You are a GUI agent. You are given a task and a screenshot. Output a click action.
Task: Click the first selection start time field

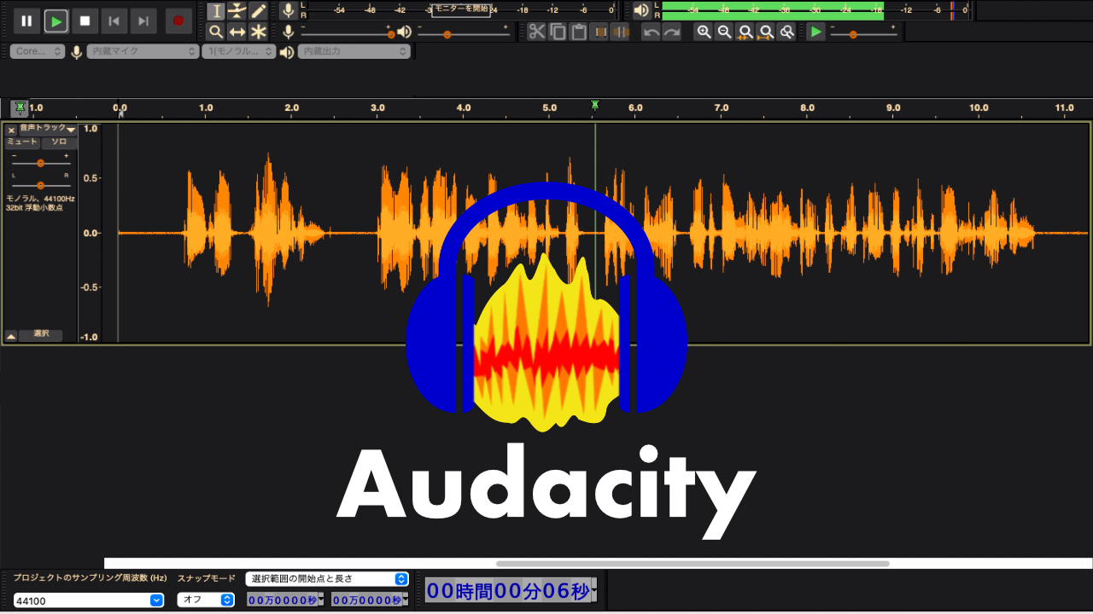(x=282, y=600)
